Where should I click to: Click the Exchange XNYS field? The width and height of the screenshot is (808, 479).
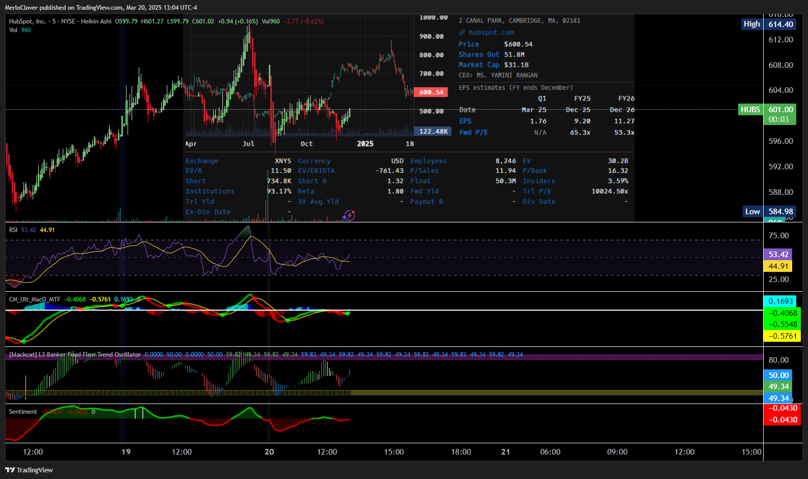click(x=238, y=161)
